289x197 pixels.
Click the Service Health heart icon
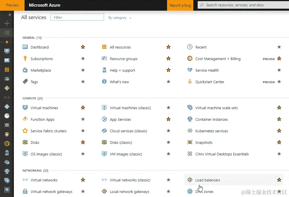click(x=190, y=70)
